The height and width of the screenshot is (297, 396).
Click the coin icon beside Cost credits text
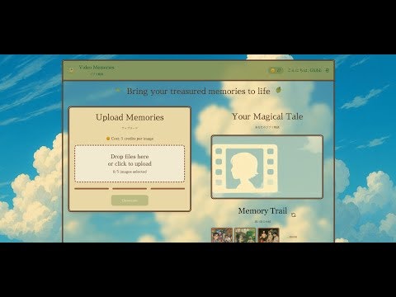108,139
